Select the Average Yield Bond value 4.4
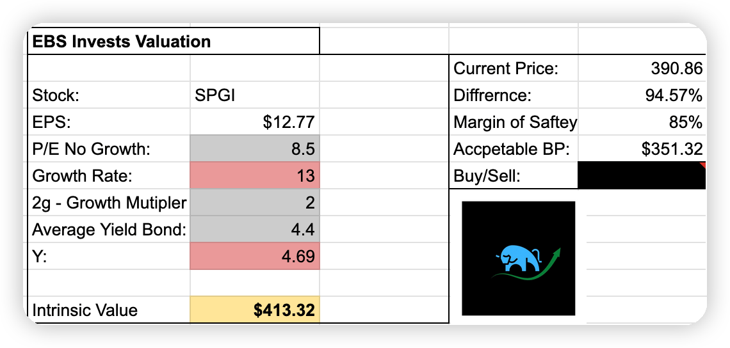This screenshot has width=730, height=348. (x=254, y=230)
